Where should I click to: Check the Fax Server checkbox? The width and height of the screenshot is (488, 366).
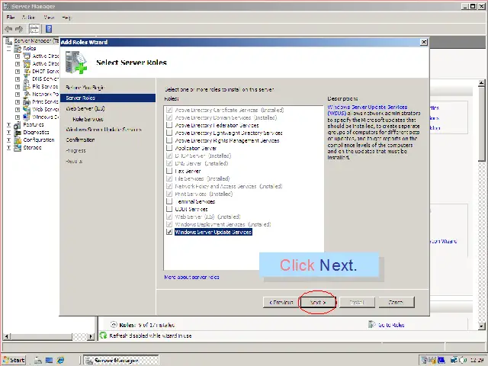(169, 171)
